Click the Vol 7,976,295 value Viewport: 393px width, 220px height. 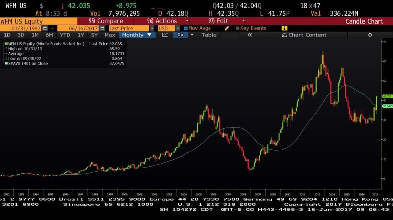point(124,13)
